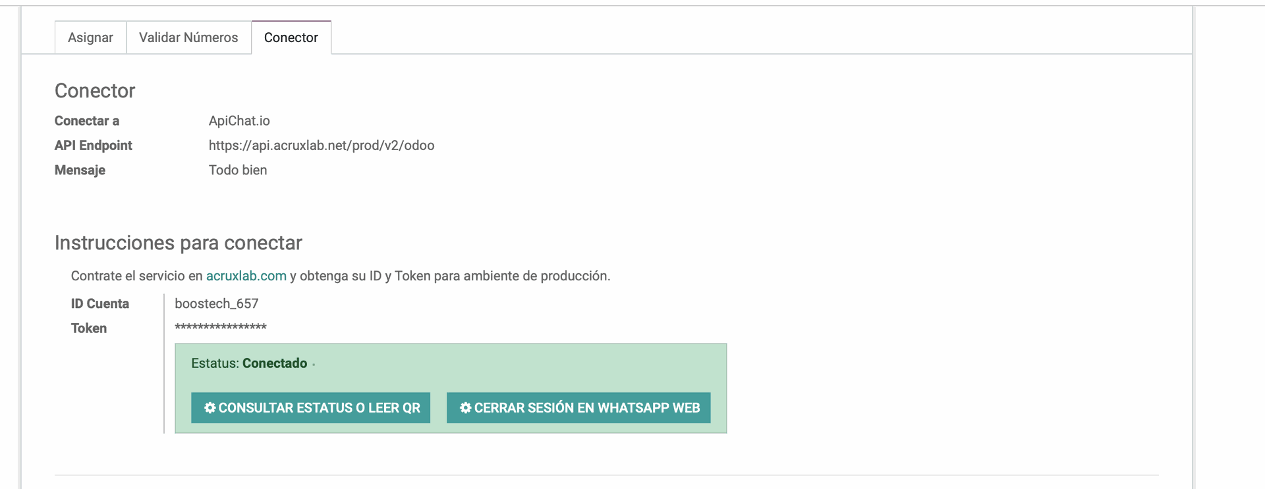Click the ID Cuenta field label
The height and width of the screenshot is (489, 1265).
click(x=100, y=303)
